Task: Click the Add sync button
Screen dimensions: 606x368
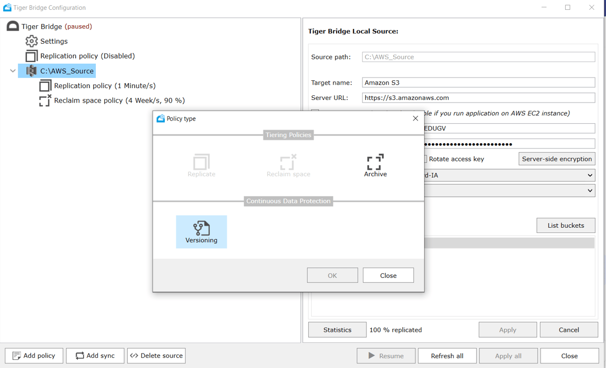Action: pyautogui.click(x=95, y=356)
